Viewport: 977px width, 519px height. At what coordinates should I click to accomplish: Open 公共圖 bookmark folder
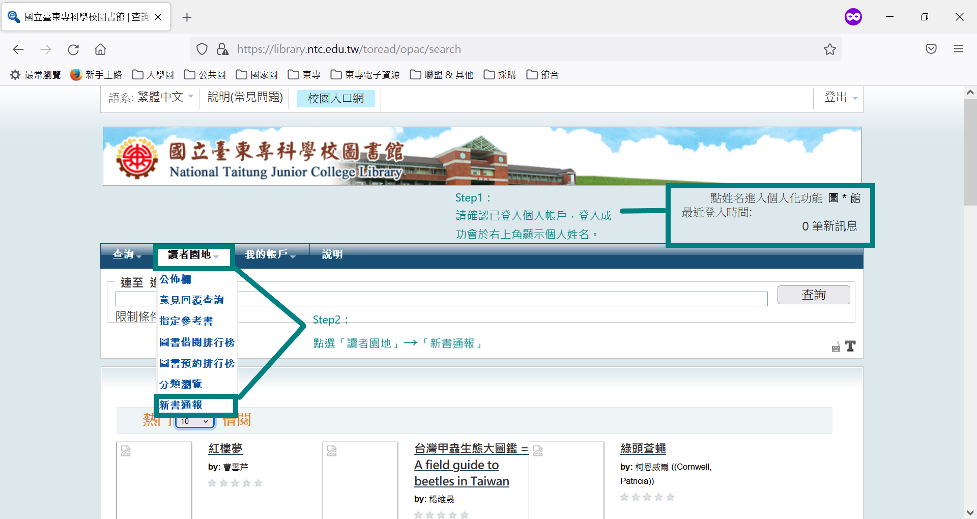coord(205,75)
